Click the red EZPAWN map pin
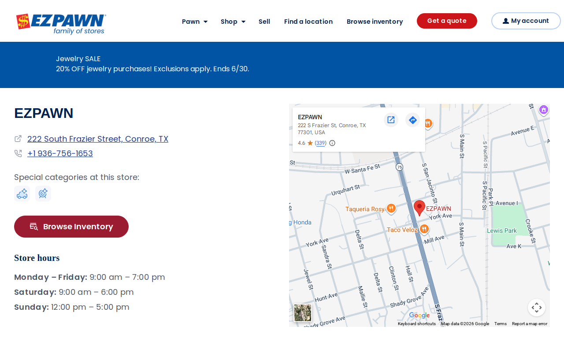564x352 pixels. point(419,208)
